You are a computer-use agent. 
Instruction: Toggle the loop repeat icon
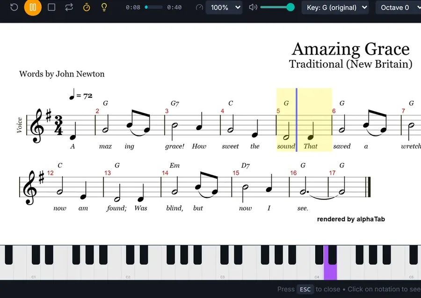click(x=69, y=7)
